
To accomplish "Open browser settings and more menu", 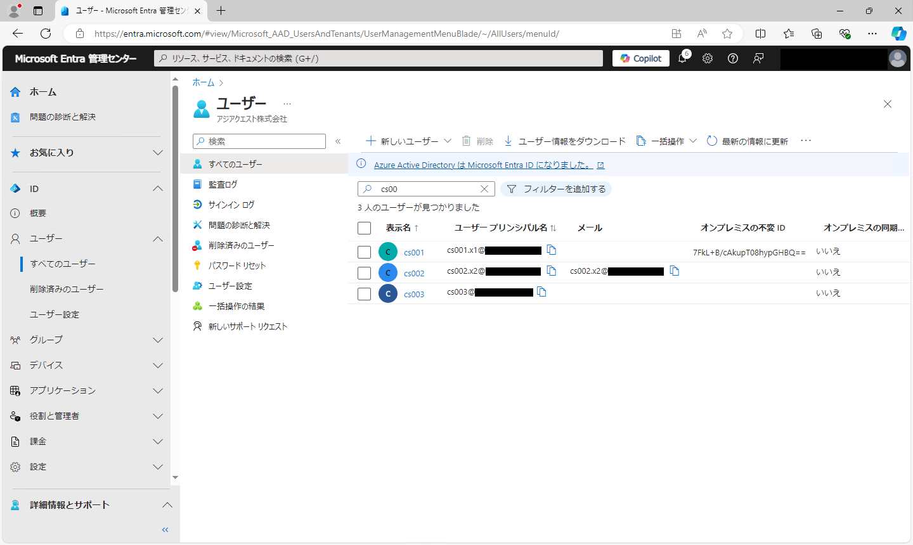I will [x=872, y=34].
